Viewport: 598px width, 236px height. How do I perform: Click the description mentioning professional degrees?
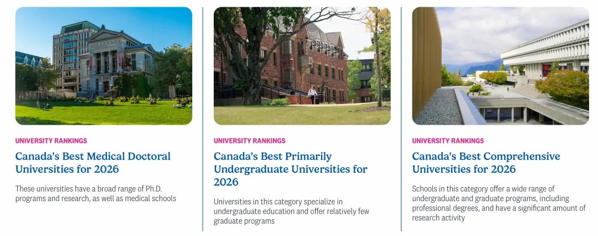click(x=498, y=203)
